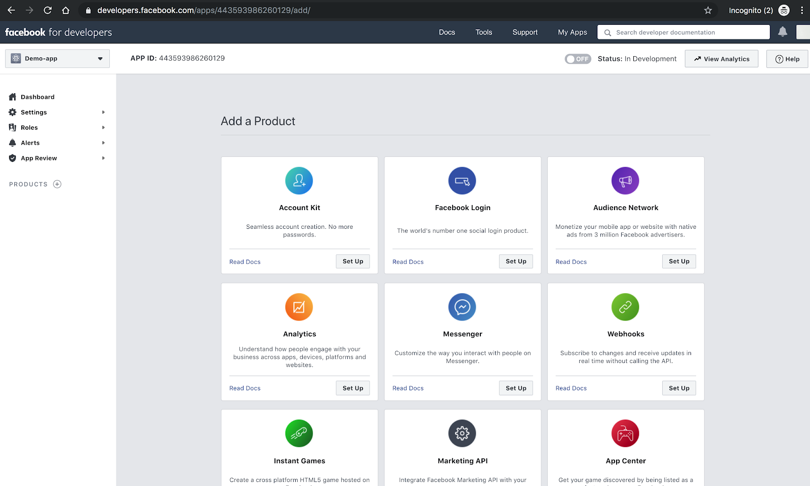Set Up Messenger
This screenshot has width=810, height=486.
516,388
